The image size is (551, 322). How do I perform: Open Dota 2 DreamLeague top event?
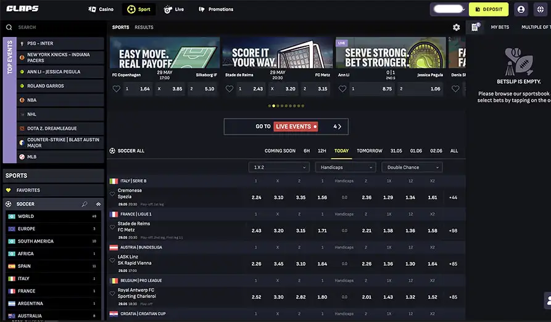tap(60, 129)
